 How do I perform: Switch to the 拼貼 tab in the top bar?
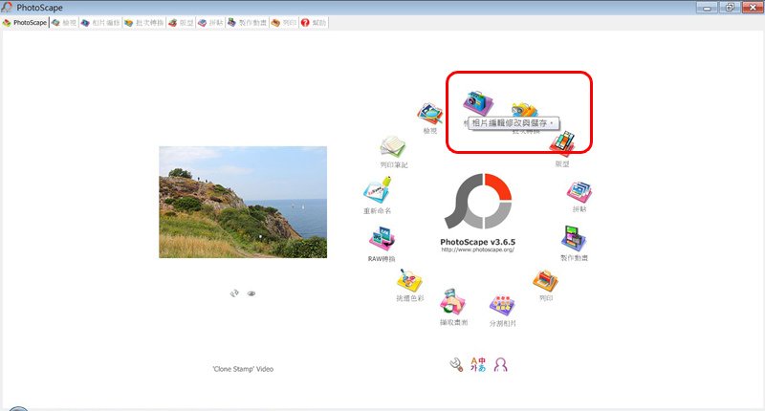(210, 22)
